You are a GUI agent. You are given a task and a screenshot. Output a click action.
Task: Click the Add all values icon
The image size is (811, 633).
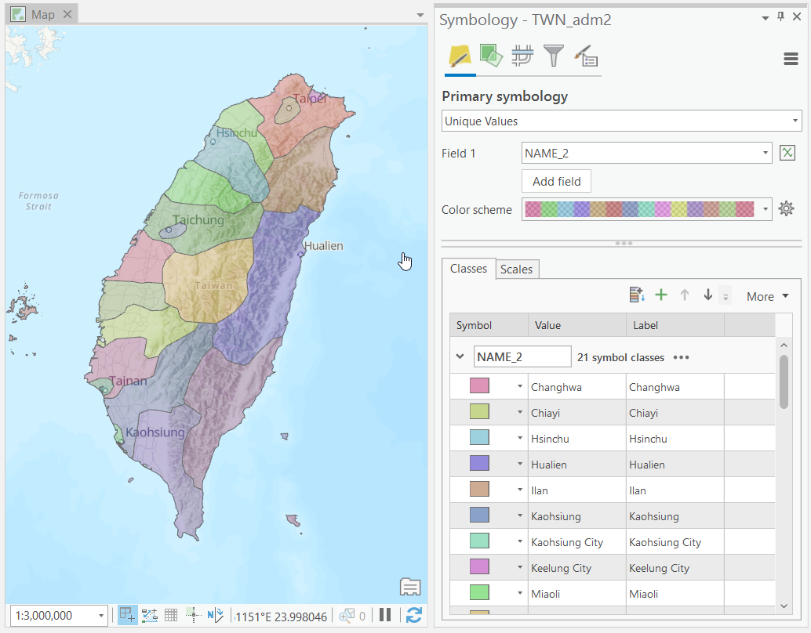(637, 295)
